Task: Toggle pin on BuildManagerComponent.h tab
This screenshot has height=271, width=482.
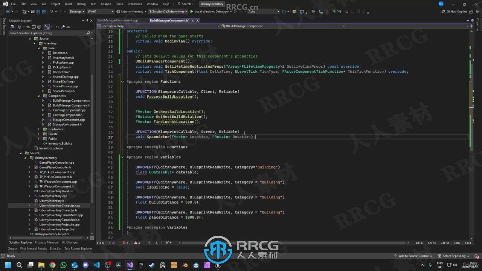Action: coord(192,21)
